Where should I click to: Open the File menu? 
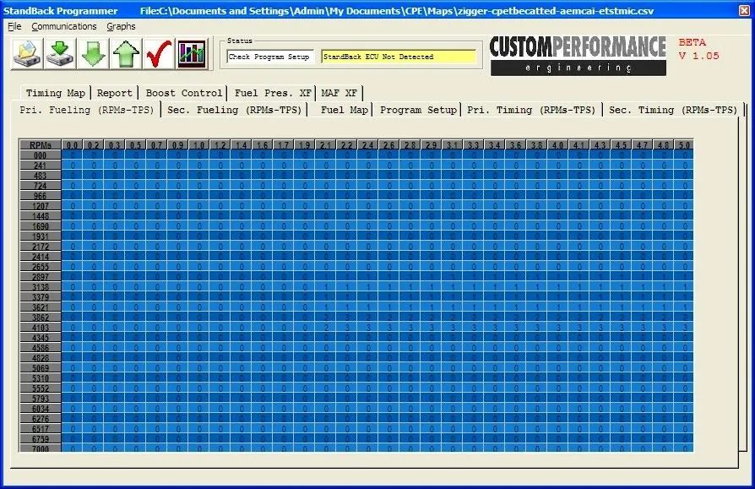(14, 26)
